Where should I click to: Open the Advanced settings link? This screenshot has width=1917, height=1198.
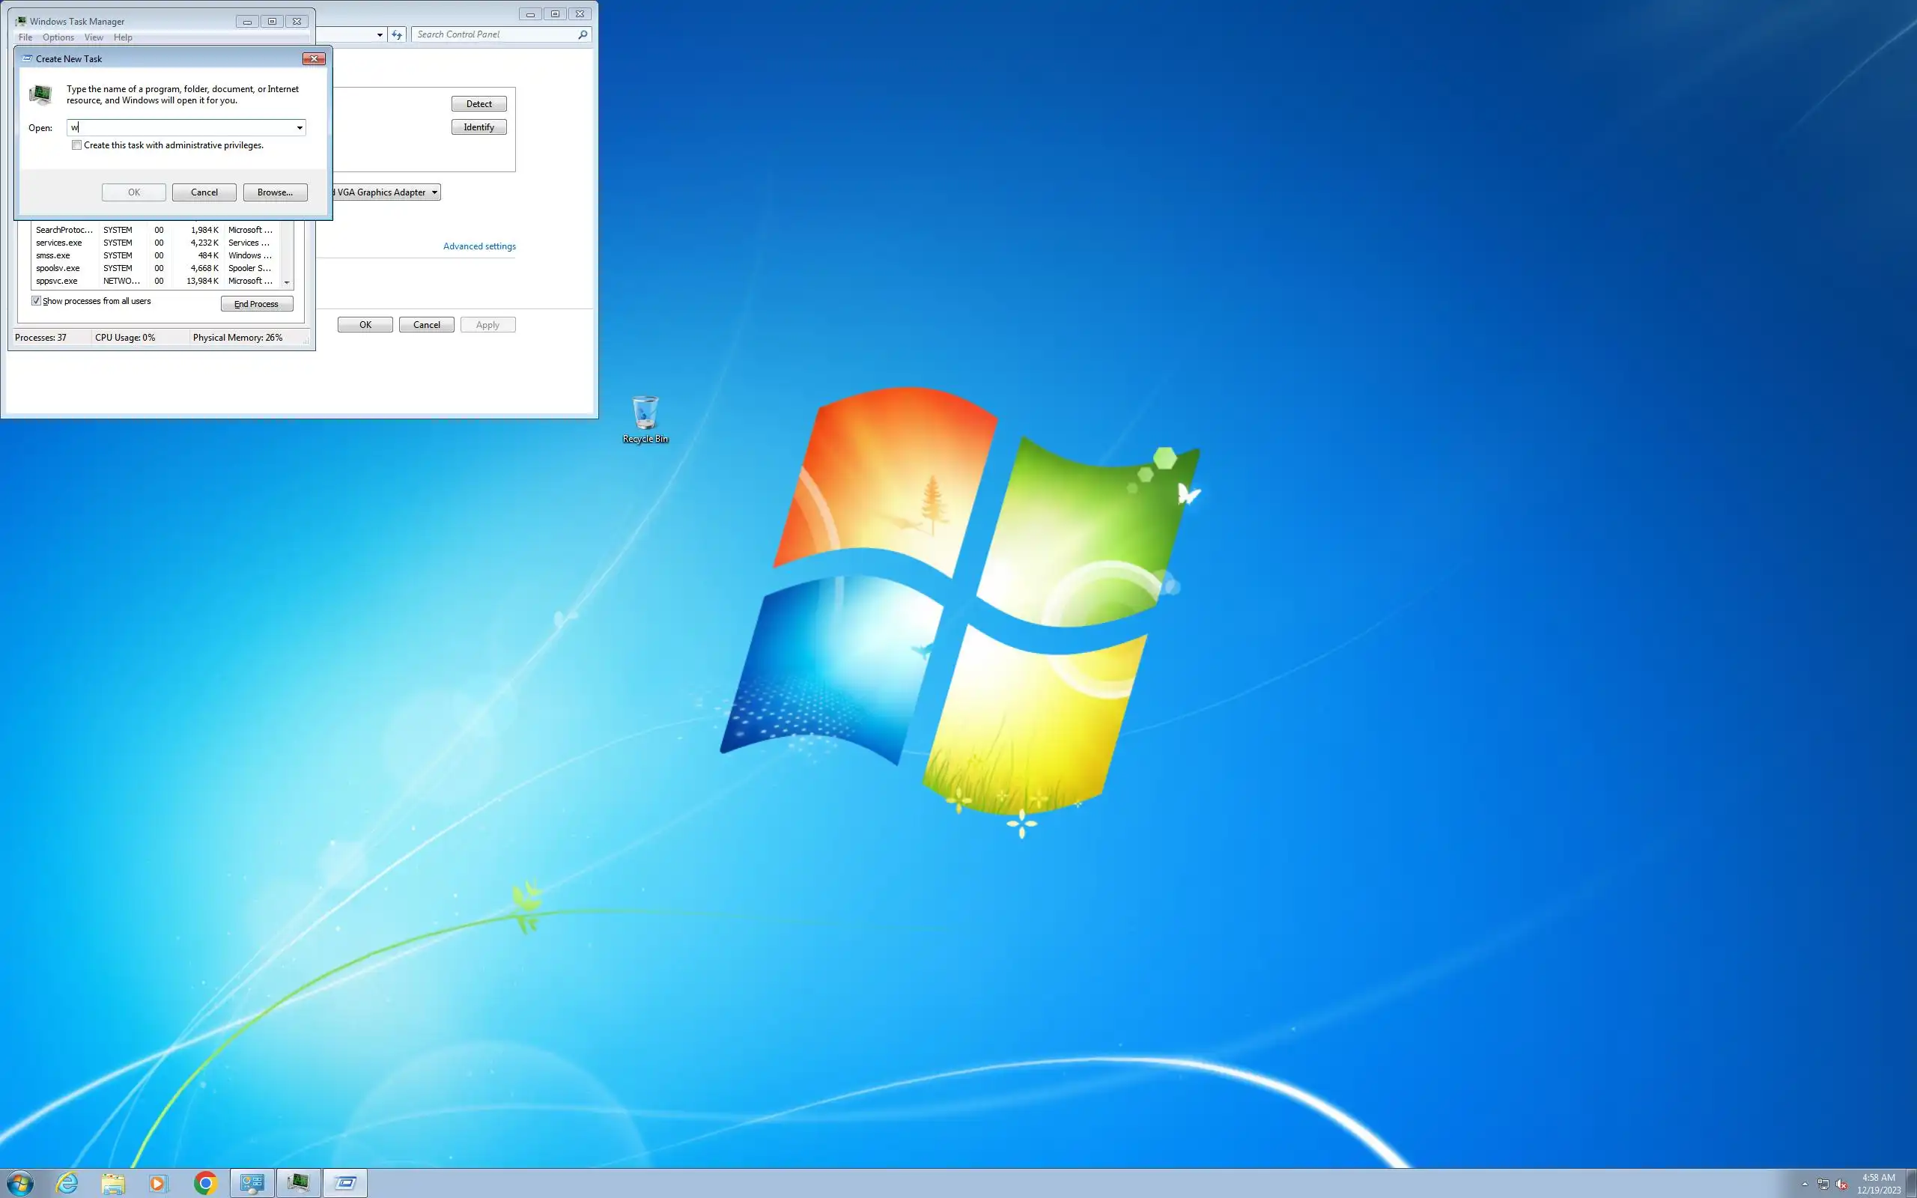(479, 246)
